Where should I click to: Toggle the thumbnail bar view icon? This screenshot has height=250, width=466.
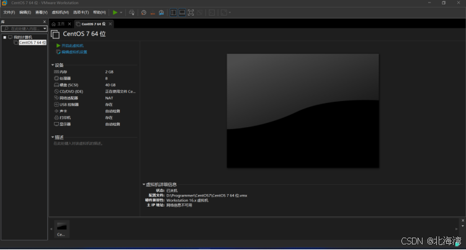[182, 12]
